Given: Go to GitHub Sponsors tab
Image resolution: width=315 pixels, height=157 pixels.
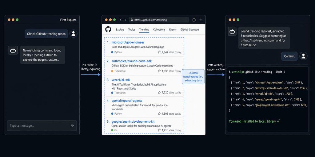Looking at the screenshot, I should tap(190, 29).
